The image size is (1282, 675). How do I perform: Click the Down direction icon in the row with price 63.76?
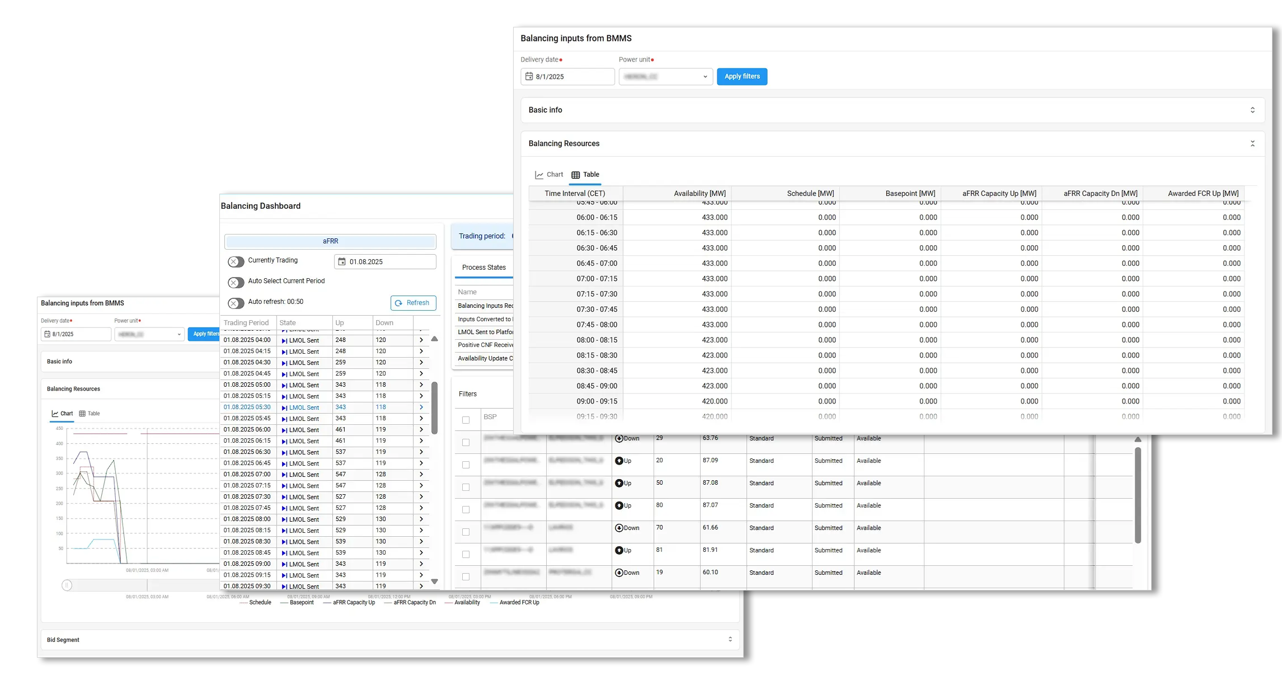(x=619, y=438)
